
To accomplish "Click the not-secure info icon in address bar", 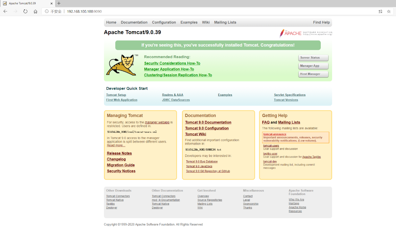I will (47, 11).
